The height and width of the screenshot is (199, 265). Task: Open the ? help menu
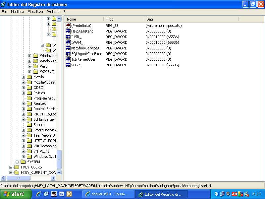[x=64, y=12]
